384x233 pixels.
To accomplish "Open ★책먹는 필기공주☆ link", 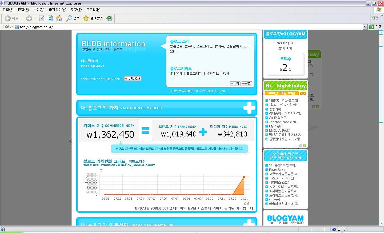I will click(283, 191).
